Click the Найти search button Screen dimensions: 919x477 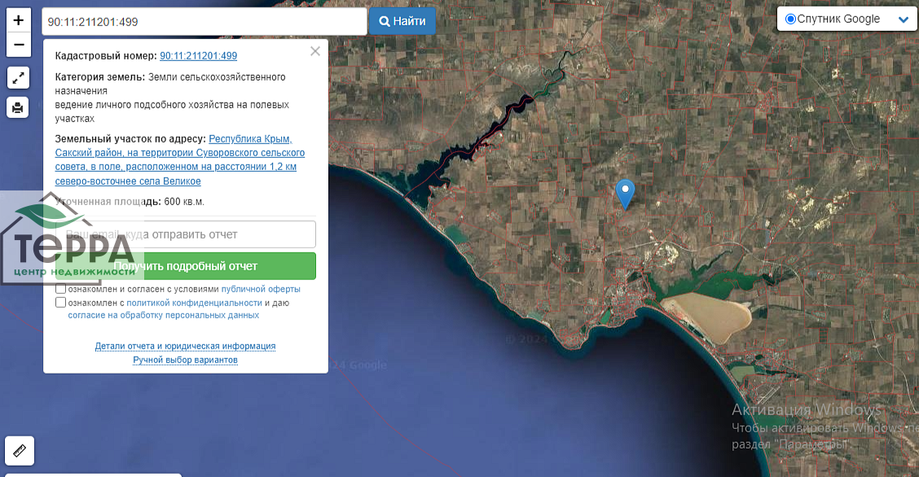pos(402,21)
